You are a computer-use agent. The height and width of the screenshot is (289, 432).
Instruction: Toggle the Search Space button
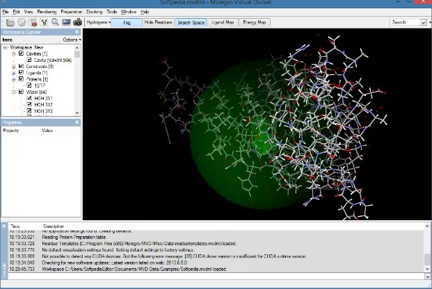(x=191, y=22)
